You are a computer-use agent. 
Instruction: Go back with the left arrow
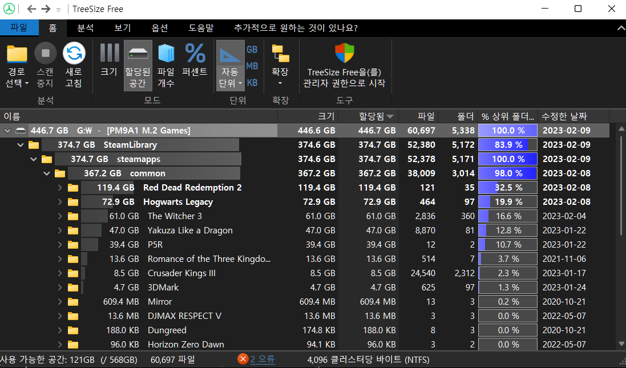[31, 9]
